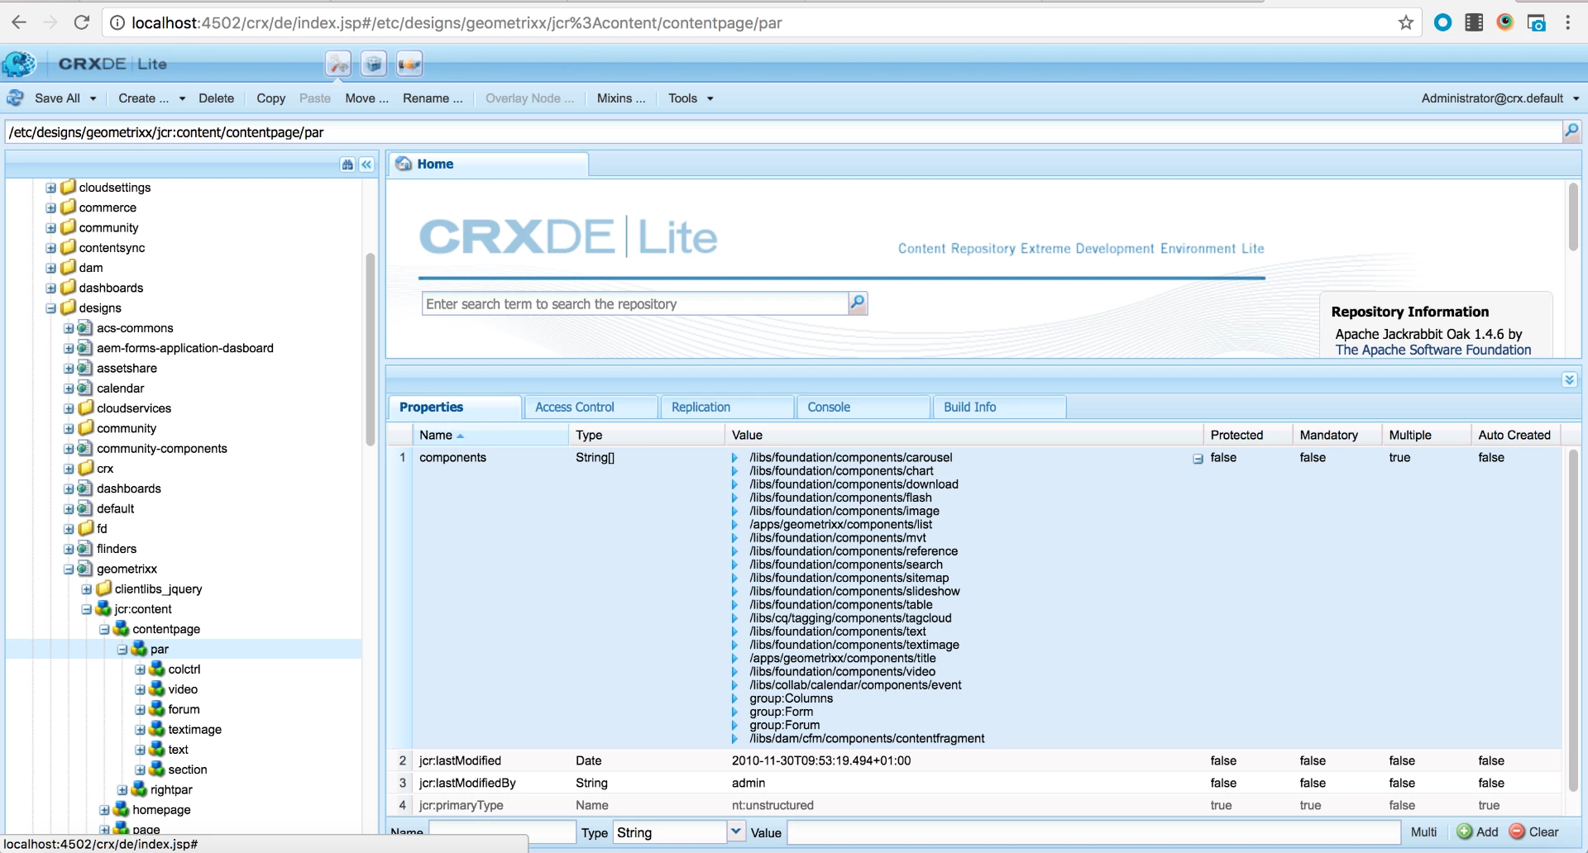
Task: Click the red Clear icon
Action: point(1518,832)
